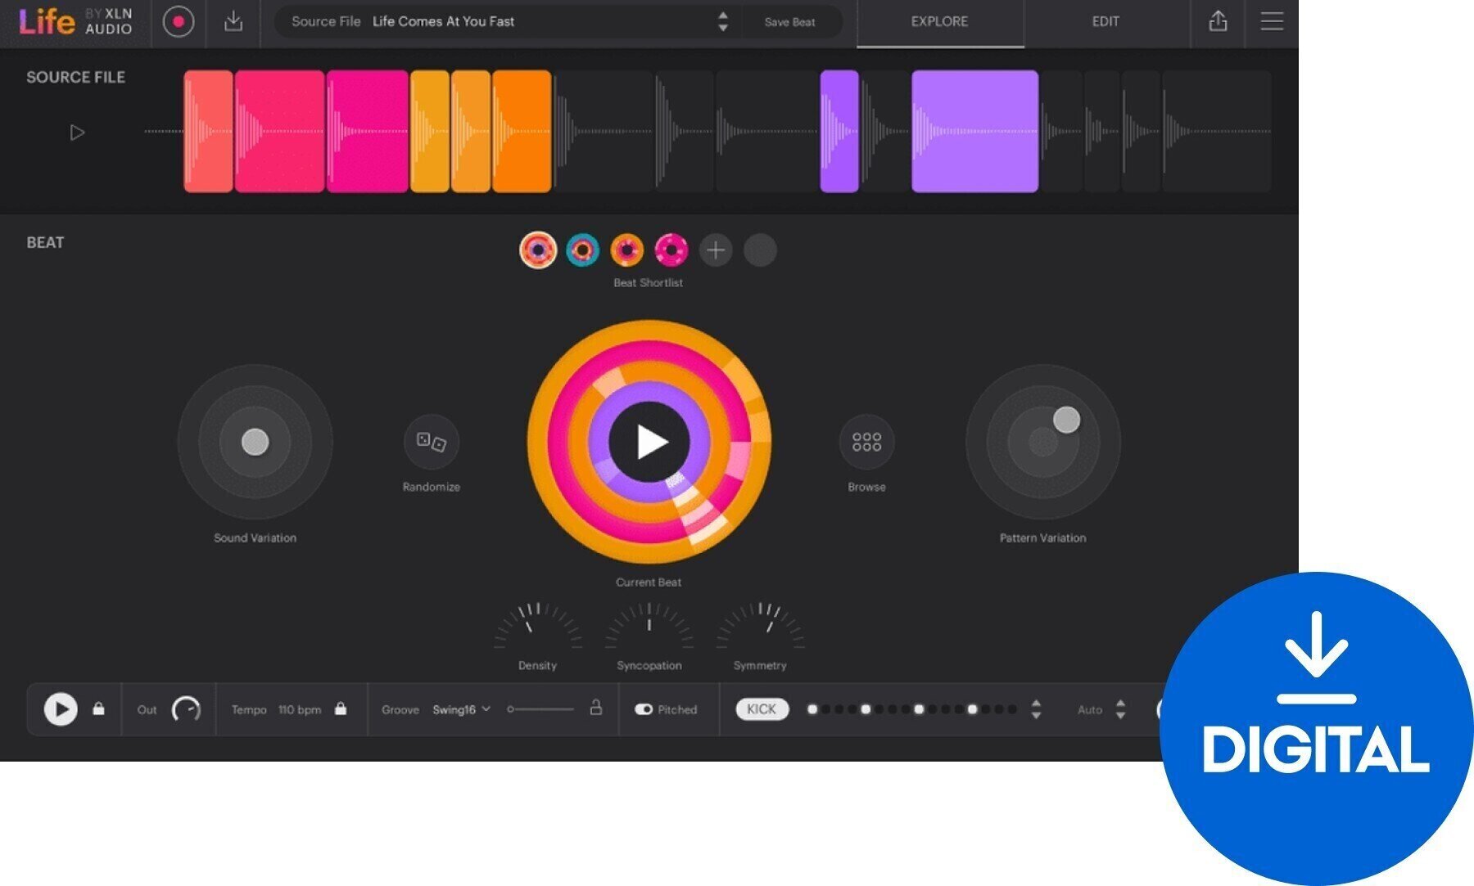Click the lock icon next to Tempo
1474x886 pixels.
point(341,709)
